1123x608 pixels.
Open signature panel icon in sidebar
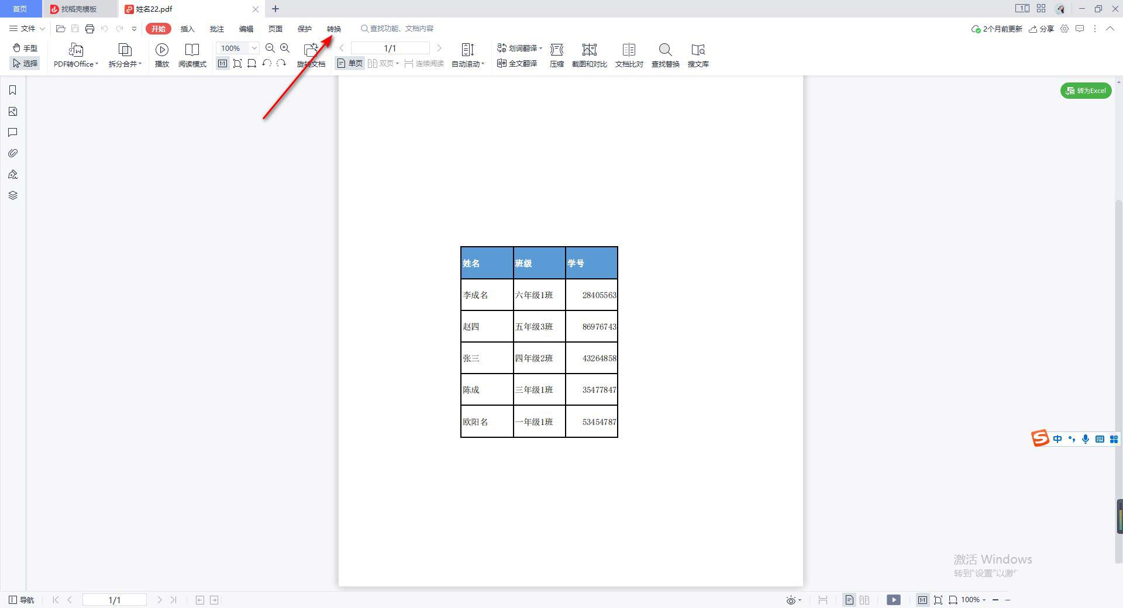click(x=13, y=174)
